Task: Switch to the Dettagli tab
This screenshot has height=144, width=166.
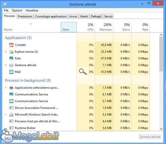Action: click(x=96, y=16)
